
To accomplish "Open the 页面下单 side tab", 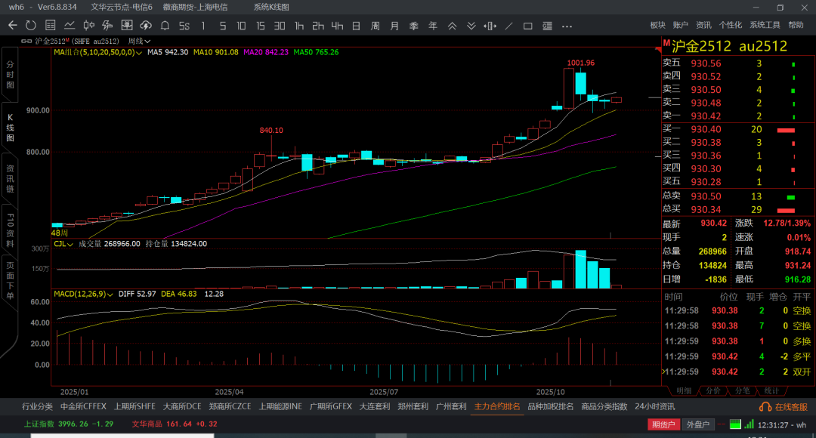I will coord(10,281).
